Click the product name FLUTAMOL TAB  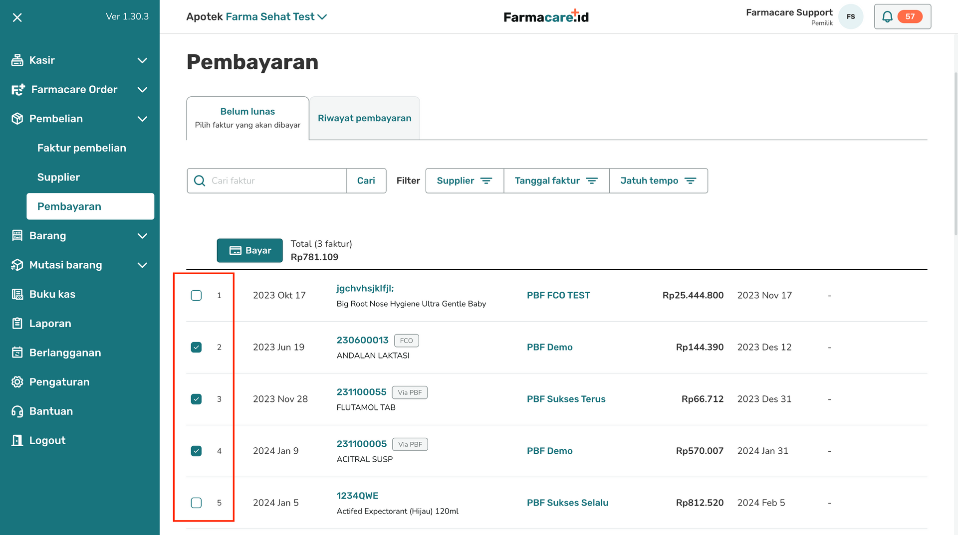[366, 407]
